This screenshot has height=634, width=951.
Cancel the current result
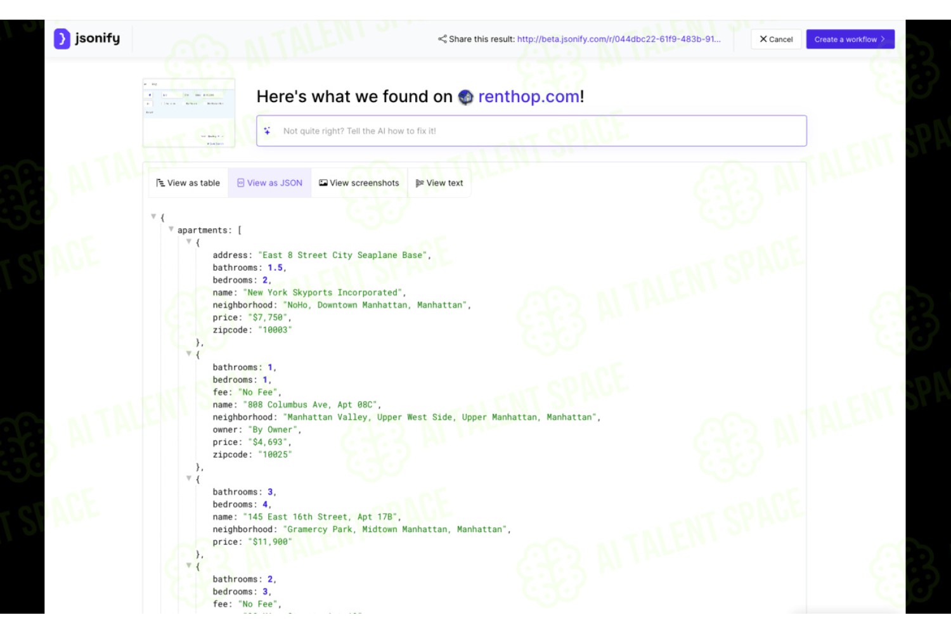click(776, 39)
